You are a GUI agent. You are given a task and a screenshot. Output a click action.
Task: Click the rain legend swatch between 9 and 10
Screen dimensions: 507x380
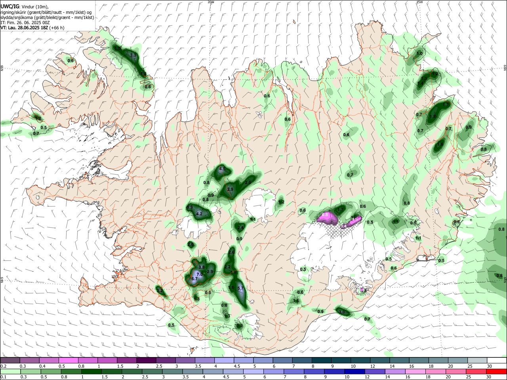[x=334, y=371]
